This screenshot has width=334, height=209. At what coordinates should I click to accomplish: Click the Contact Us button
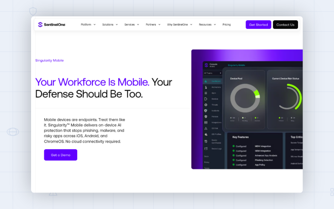click(286, 25)
